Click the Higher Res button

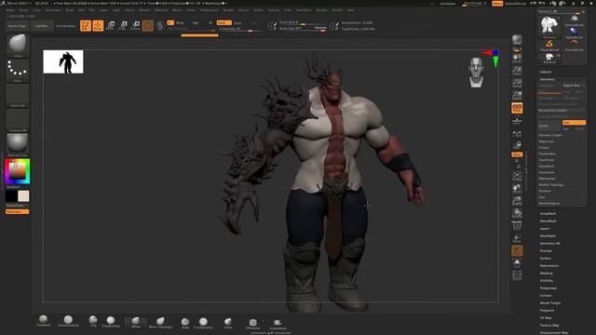tap(574, 86)
